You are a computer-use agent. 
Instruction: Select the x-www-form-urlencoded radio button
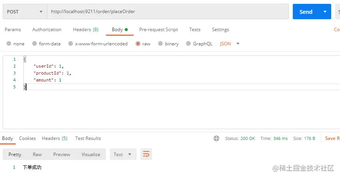click(x=71, y=44)
